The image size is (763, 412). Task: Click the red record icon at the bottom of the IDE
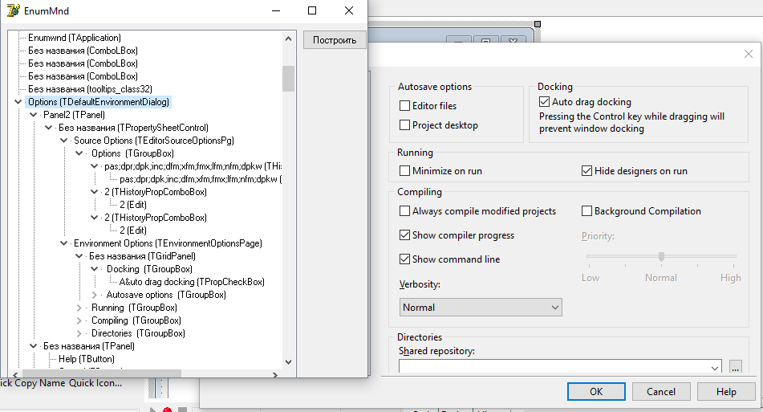[x=168, y=410]
